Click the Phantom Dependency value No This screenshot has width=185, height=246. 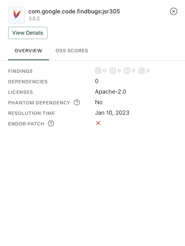coord(99,102)
